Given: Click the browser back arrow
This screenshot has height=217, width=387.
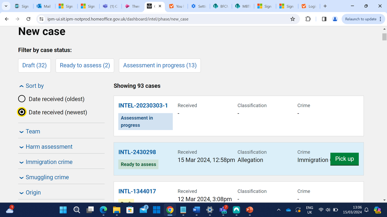Looking at the screenshot, I should pos(7,19).
